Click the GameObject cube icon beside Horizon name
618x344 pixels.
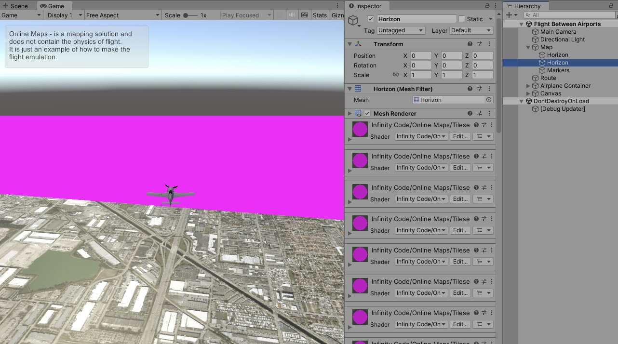(x=353, y=20)
